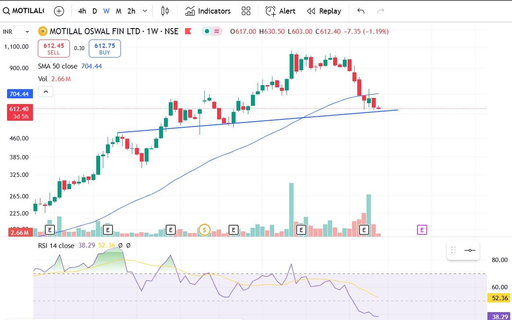This screenshot has height=320, width=512.
Task: Open symbol search for MOTILALOSWAL
Action: coord(23,11)
